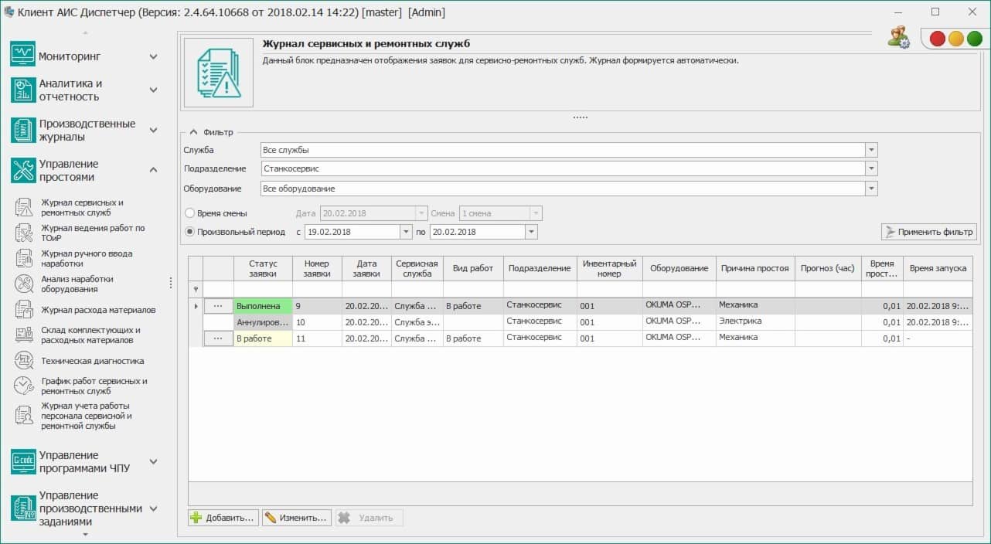Click the Электрика cell in request 10
991x544 pixels.
click(754, 321)
